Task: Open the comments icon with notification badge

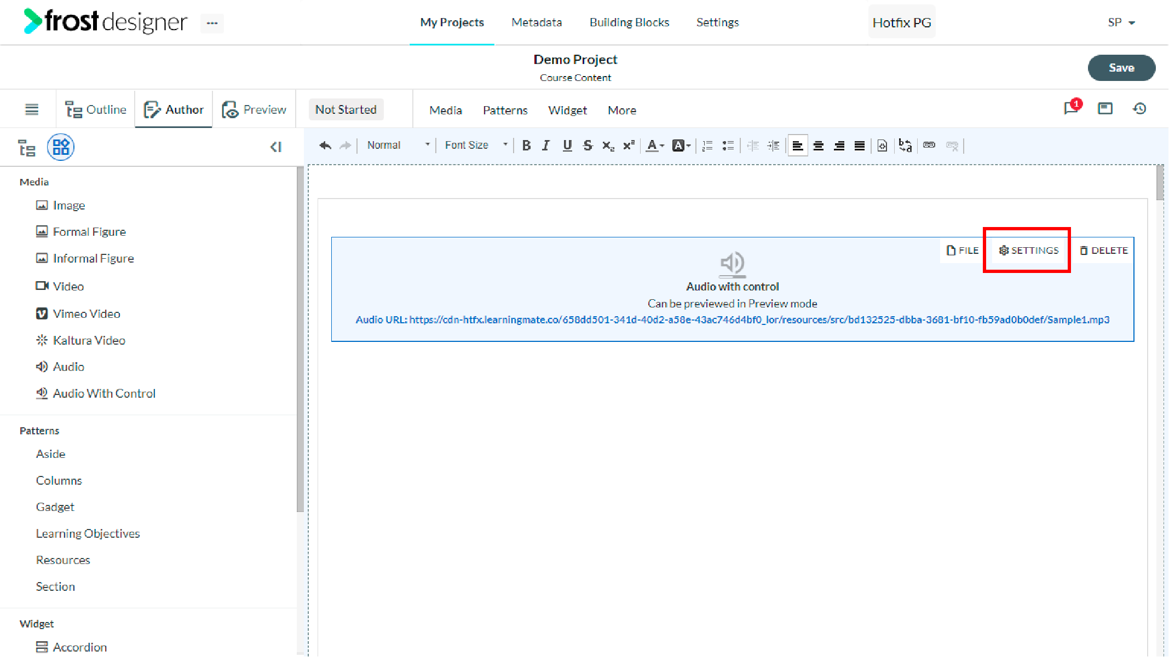Action: pyautogui.click(x=1072, y=108)
